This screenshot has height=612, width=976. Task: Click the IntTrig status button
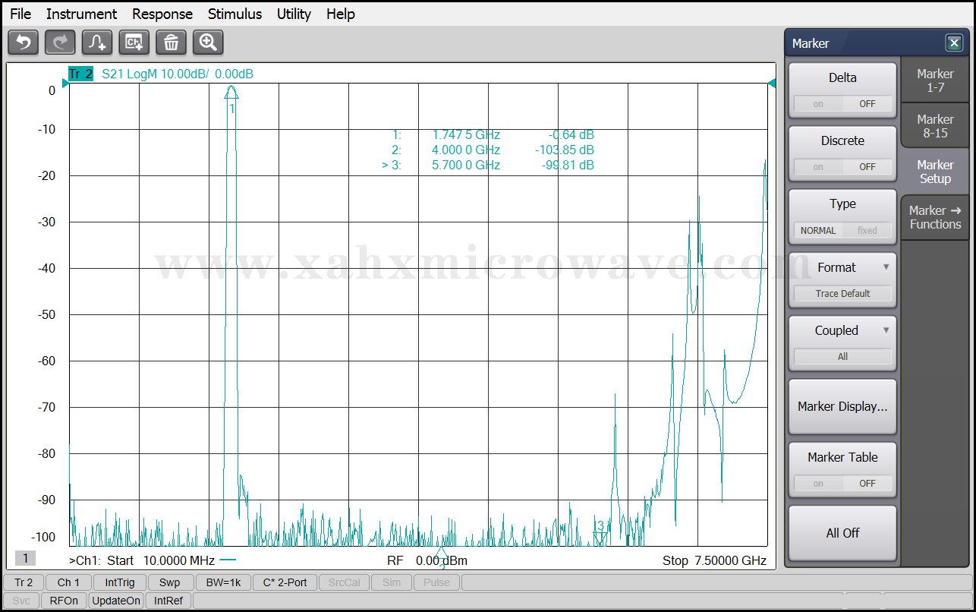click(120, 582)
